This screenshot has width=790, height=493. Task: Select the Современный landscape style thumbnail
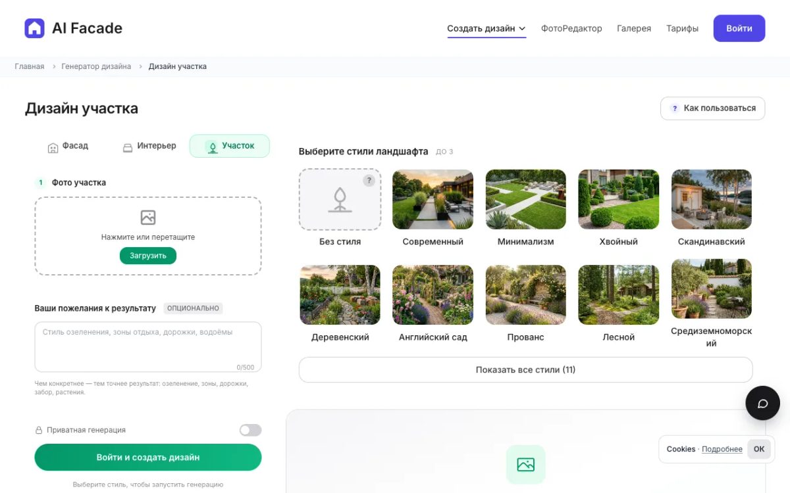433,199
